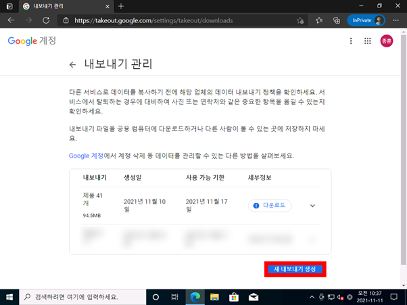
Task: Select the 세부정보 column header
Action: pyautogui.click(x=260, y=178)
